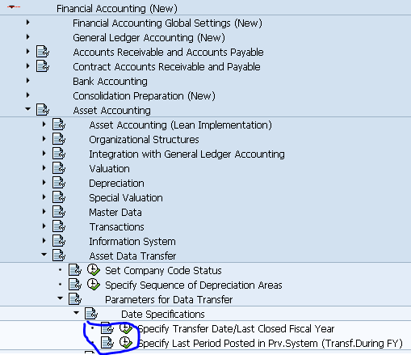This screenshot has width=411, height=355.
Task: Open documentation icon for Asset Accounting
Action: [43, 110]
